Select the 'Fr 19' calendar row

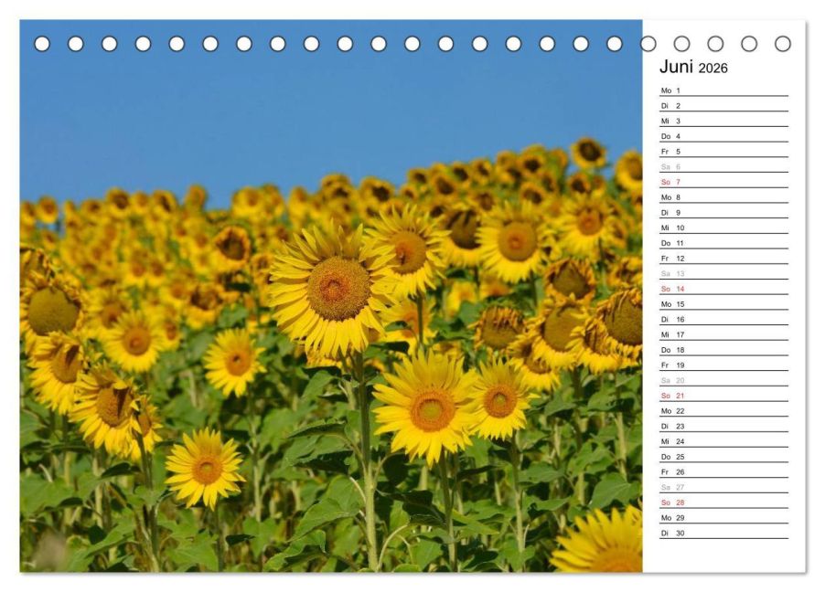[x=724, y=365]
